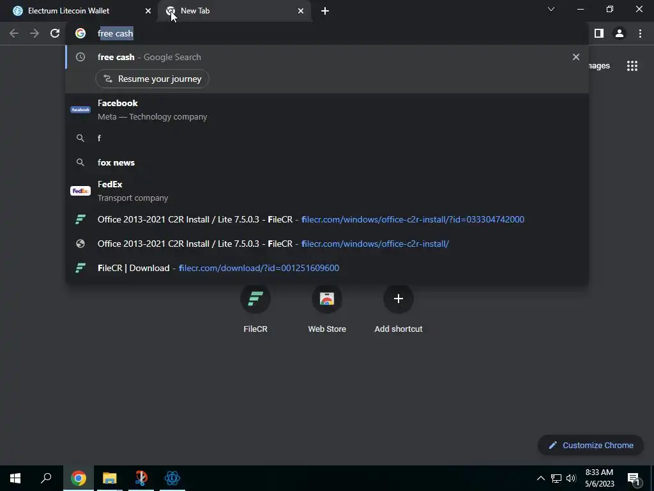654x491 pixels.
Task: Click the FedEx logo icon in suggestions
Action: (80, 191)
